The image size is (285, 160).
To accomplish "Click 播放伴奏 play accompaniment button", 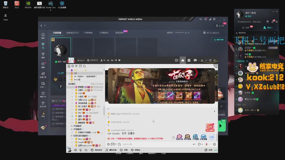I will [x=111, y=150].
